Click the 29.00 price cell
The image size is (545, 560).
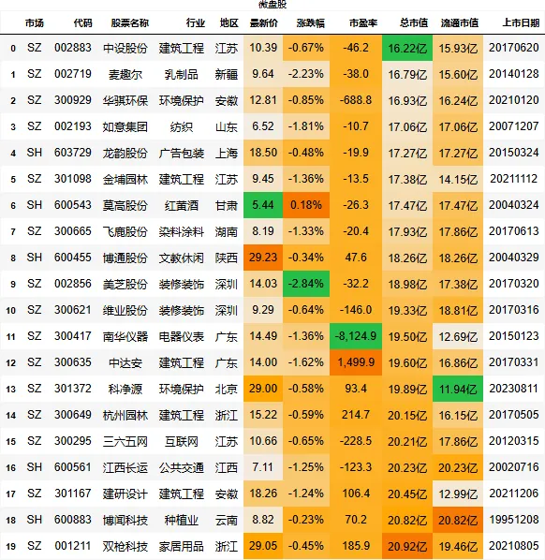click(263, 389)
